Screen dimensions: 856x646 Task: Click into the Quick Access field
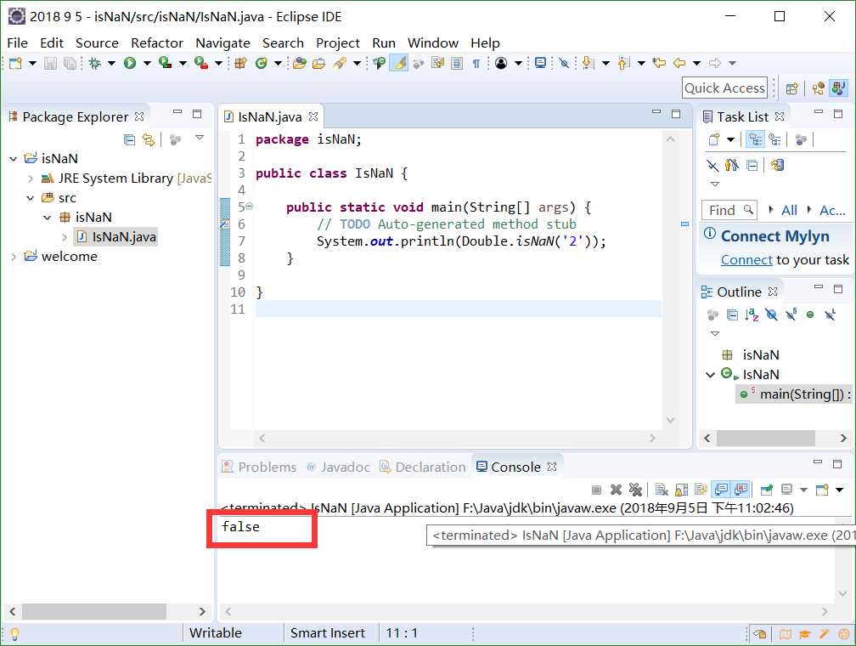[725, 88]
